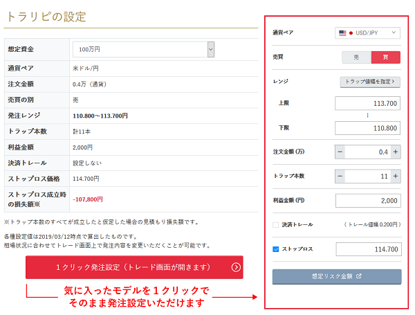The height and width of the screenshot is (315, 415).
Task: Click the 利益金額 input field 2,000
Action: point(368,201)
